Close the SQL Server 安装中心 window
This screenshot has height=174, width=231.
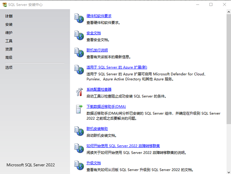224,5
